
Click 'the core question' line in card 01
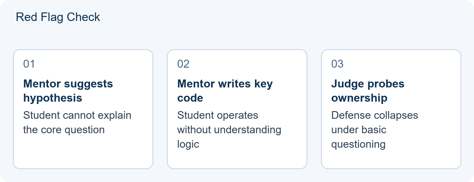pos(64,130)
